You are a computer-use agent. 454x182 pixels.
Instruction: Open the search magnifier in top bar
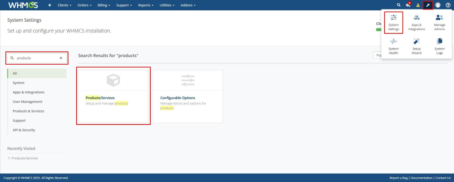(x=399, y=5)
